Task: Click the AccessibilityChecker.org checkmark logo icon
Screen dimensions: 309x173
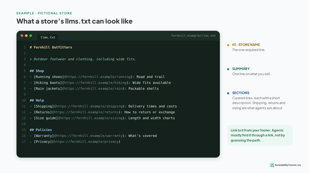Action: coord(272,165)
